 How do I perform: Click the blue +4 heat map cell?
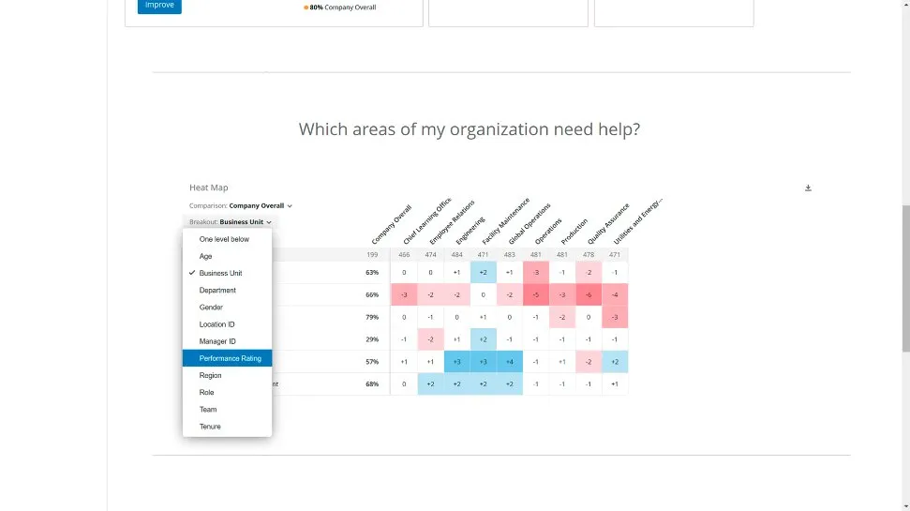click(x=510, y=362)
